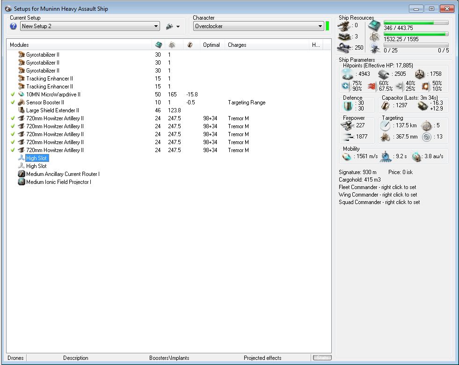459x365 pixels.
Task: Select the 10MN MicroWarpdrive II module icon
Action: tap(22, 94)
